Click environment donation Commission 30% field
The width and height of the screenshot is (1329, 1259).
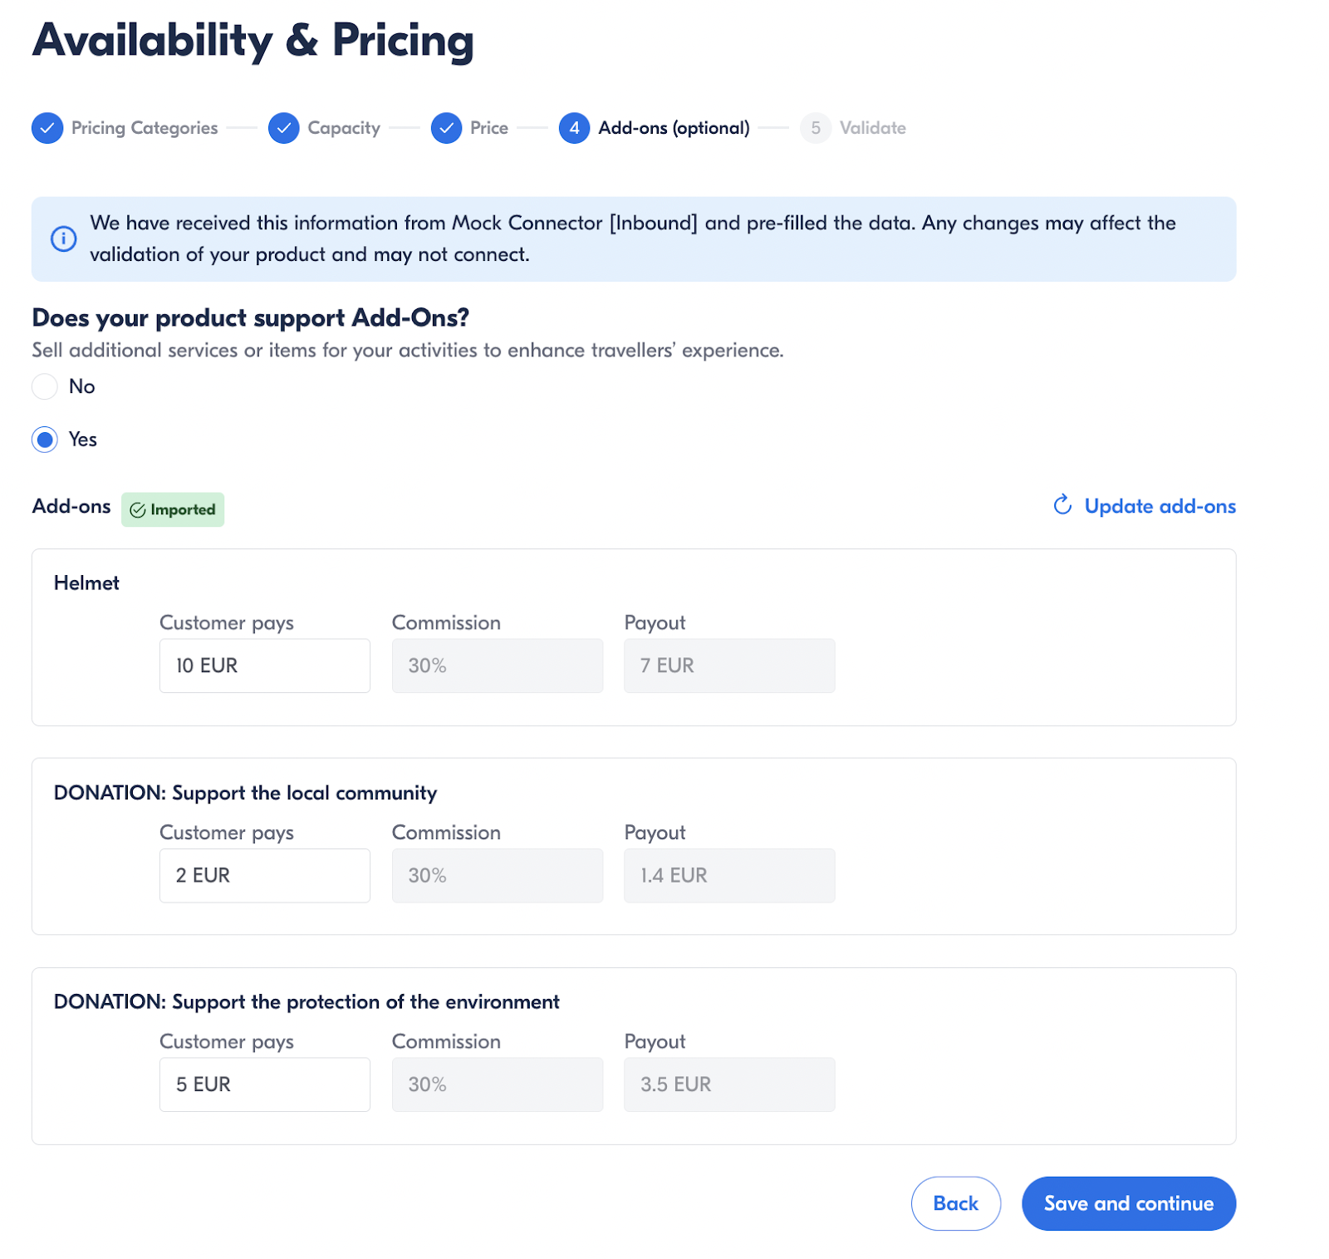coord(498,1084)
